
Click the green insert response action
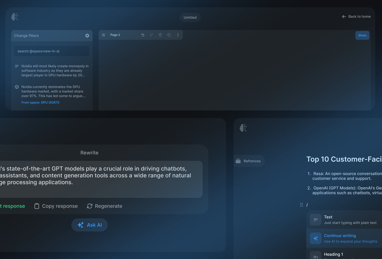[12, 206]
